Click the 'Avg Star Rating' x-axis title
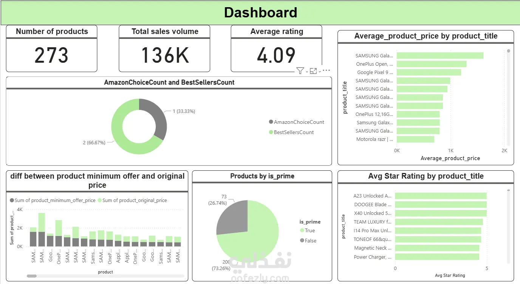The image size is (520, 284). click(x=450, y=275)
